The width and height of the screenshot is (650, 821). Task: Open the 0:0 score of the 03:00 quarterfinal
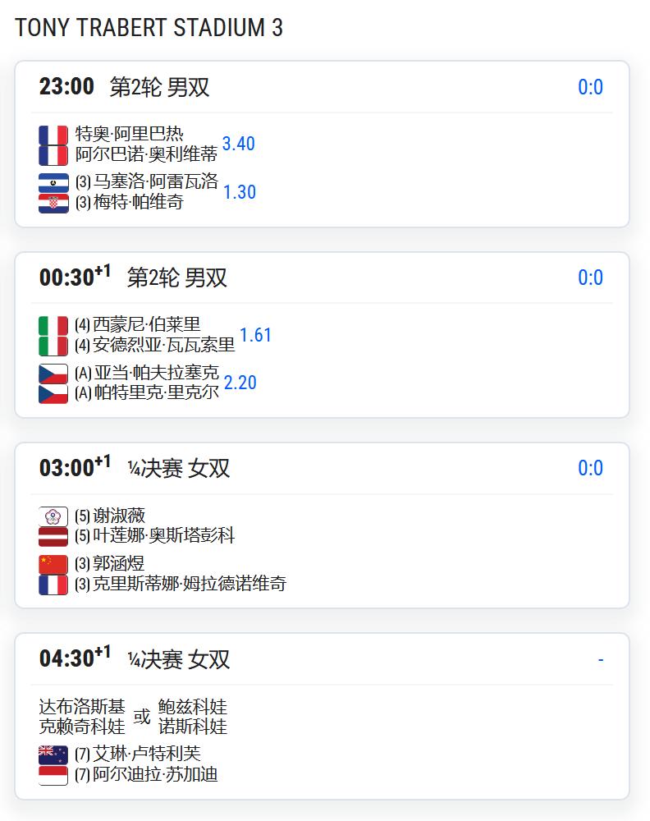pyautogui.click(x=590, y=468)
